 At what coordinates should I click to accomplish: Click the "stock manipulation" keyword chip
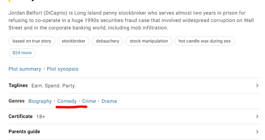pos(149,41)
